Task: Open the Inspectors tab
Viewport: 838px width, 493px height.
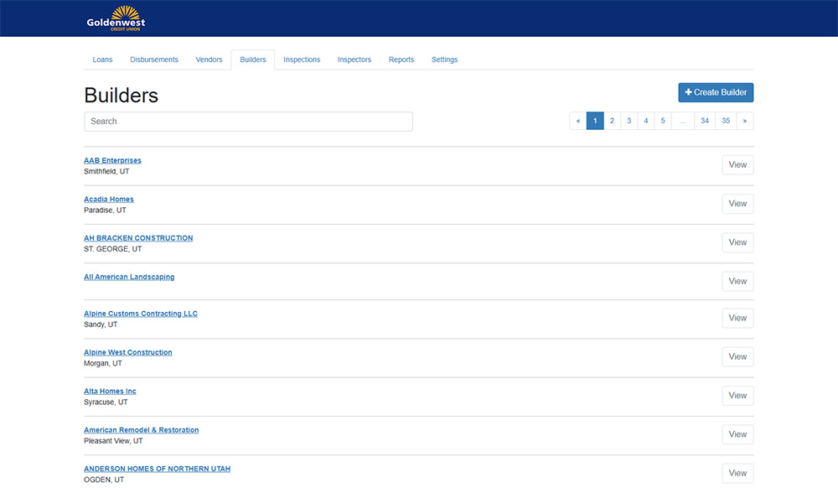Action: (354, 60)
